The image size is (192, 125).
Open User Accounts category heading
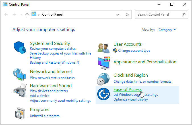click(x=127, y=44)
